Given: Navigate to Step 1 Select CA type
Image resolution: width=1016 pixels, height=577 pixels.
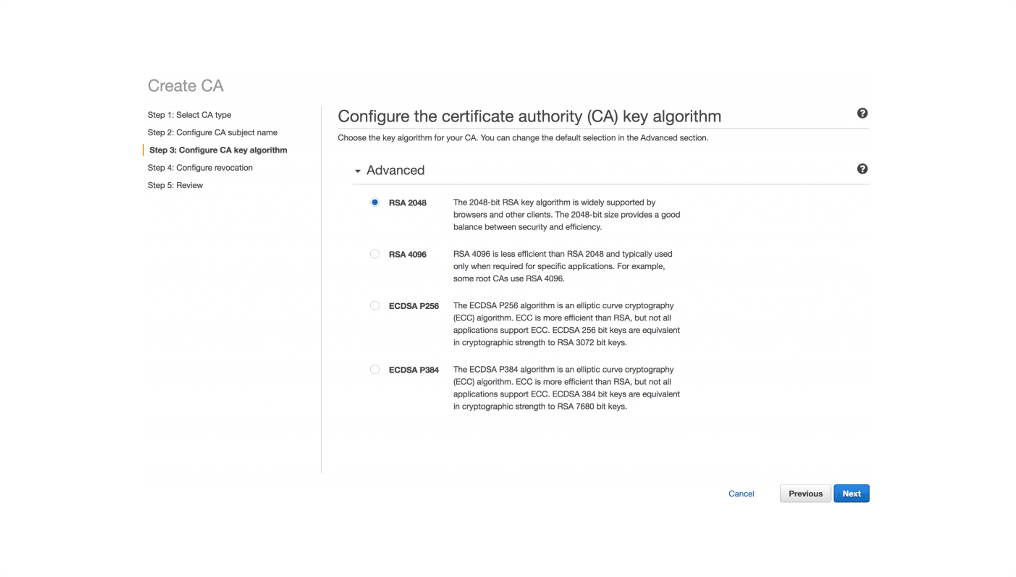Looking at the screenshot, I should [x=189, y=114].
